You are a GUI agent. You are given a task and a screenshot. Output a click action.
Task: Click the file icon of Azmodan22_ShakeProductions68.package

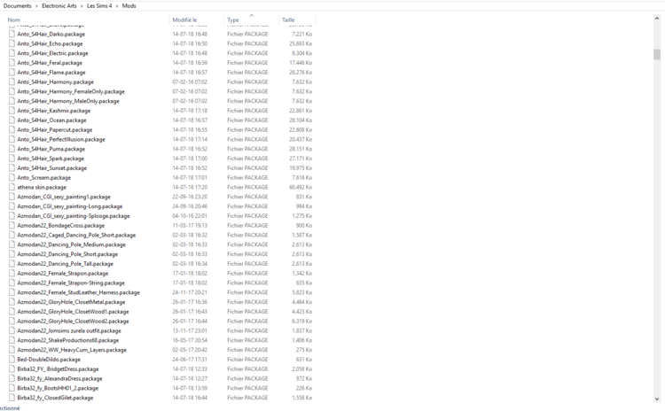tap(12, 340)
